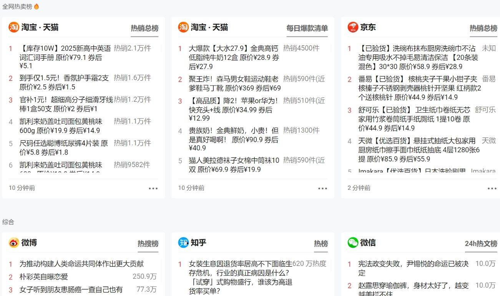Click the 微博 card title

[x=29, y=243]
